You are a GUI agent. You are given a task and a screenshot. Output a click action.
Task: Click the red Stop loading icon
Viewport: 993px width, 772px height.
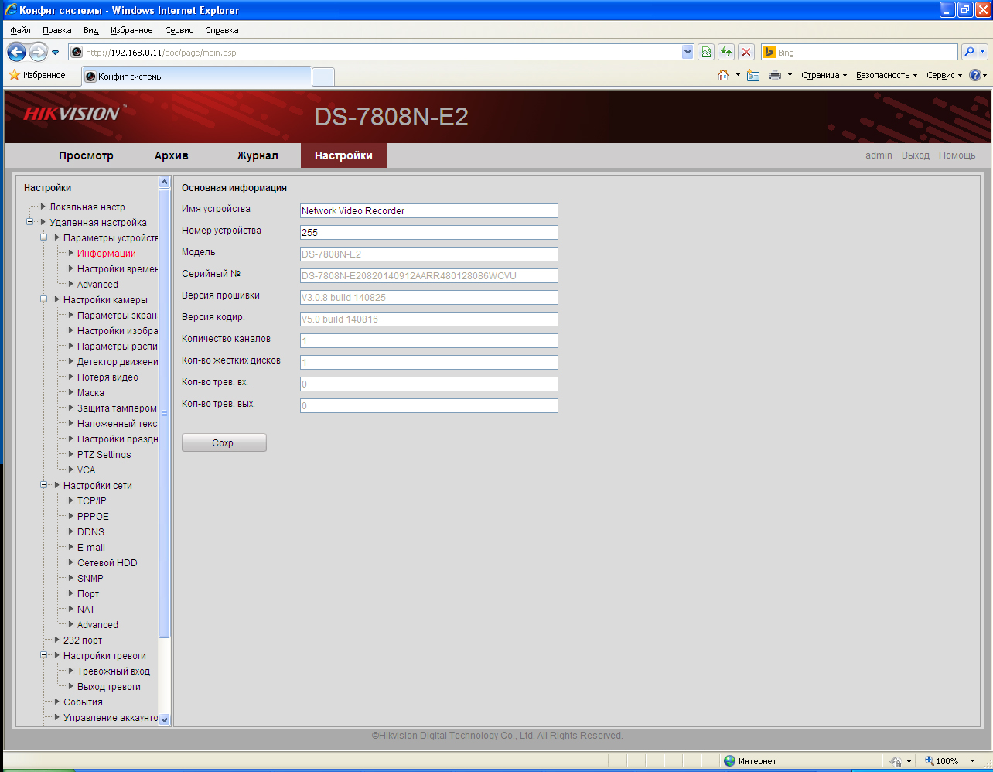tap(746, 52)
